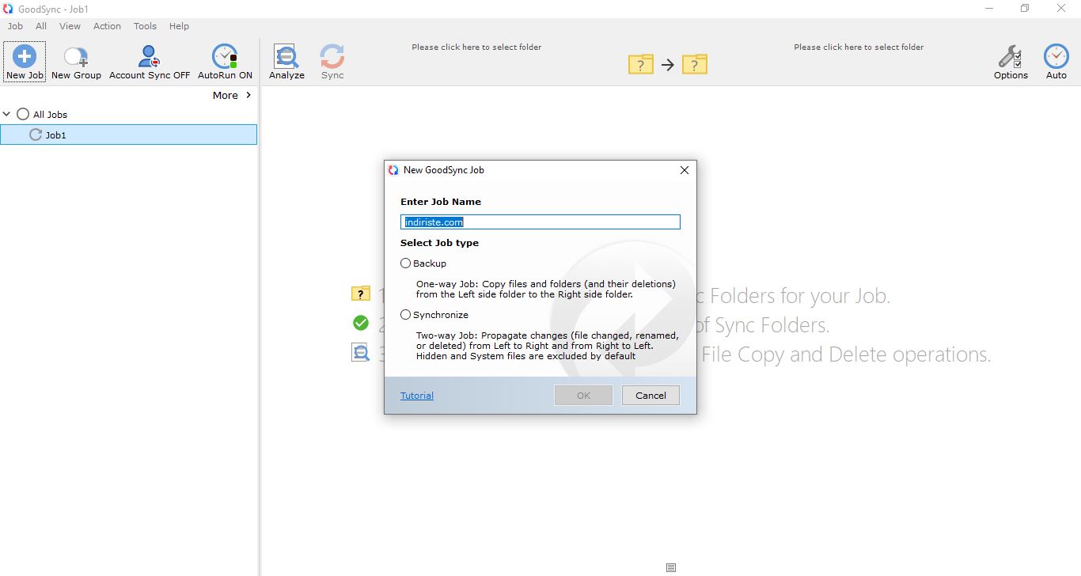Click the 'Select Job type' heading

point(439,243)
